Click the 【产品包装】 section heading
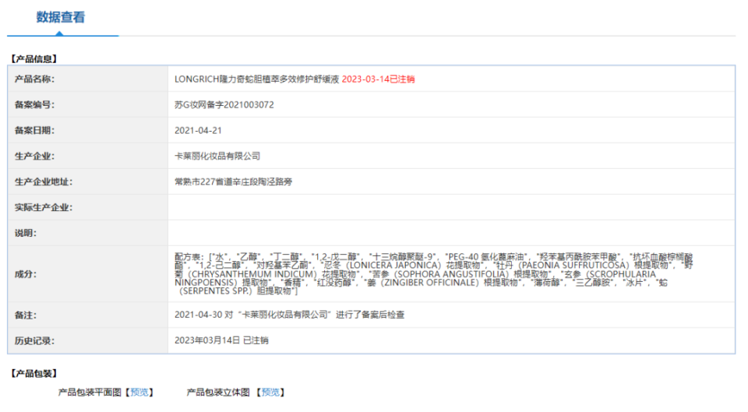748x412 pixels. [x=34, y=373]
